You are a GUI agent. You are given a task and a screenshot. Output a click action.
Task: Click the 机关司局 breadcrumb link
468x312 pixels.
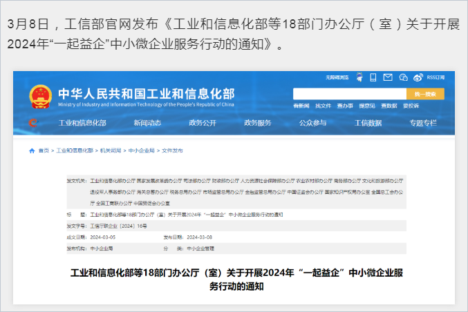click(x=110, y=150)
